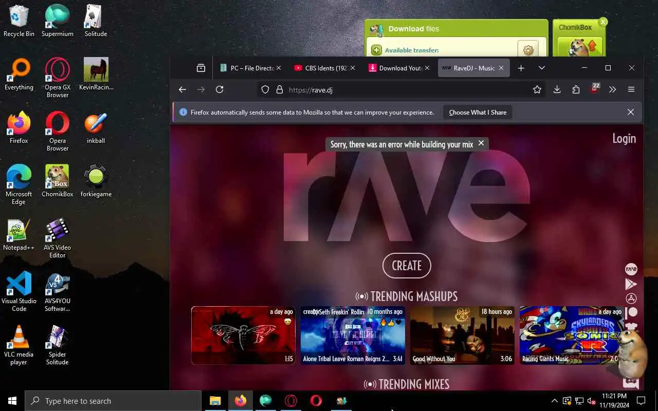658x411 pixels.
Task: Open the Visual Studio Code desktop shortcut
Action: (x=19, y=292)
